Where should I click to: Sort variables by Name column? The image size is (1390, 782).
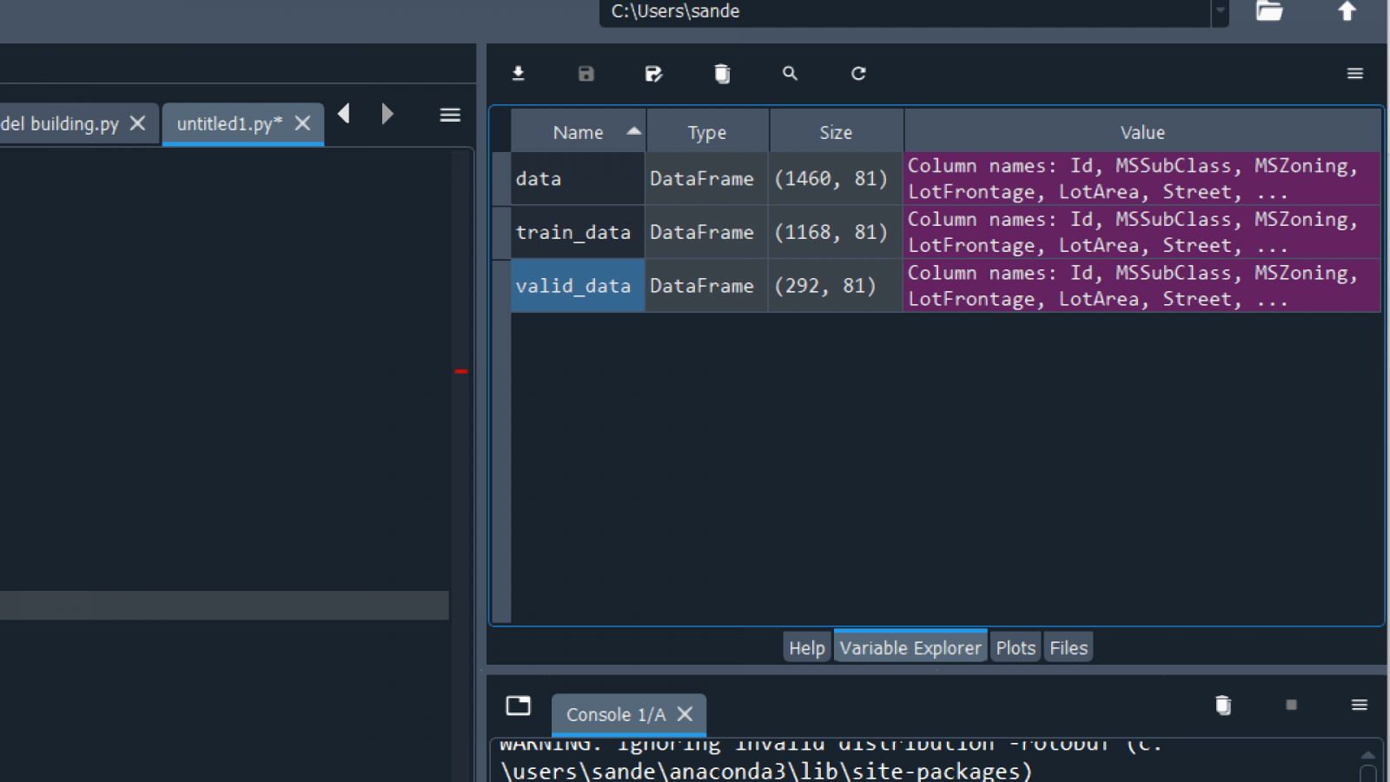[578, 132]
